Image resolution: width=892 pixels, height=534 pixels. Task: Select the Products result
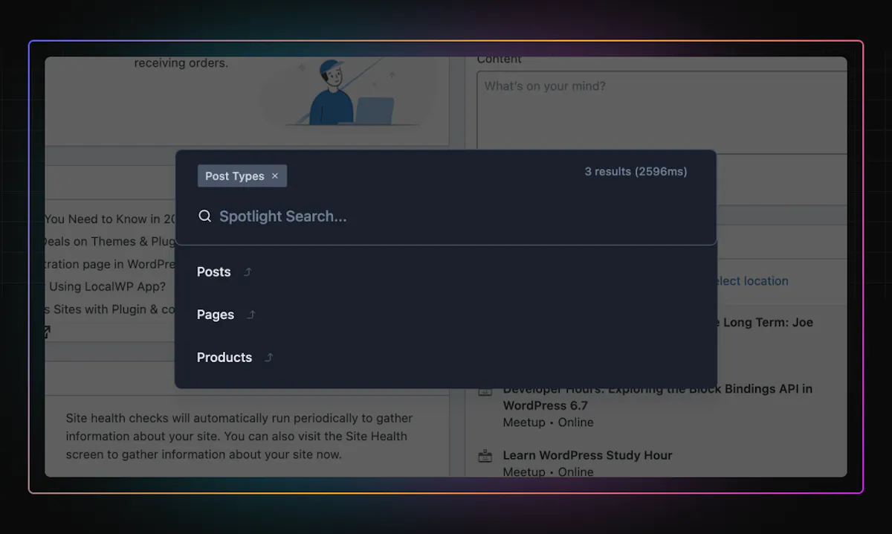coord(446,358)
